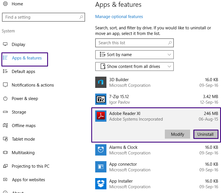
Task: Click the Find a setting search box
Action: click(x=41, y=17)
